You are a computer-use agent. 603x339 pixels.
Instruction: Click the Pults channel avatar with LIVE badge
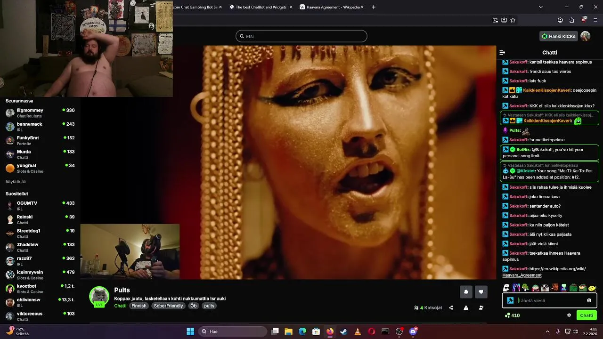(x=99, y=297)
